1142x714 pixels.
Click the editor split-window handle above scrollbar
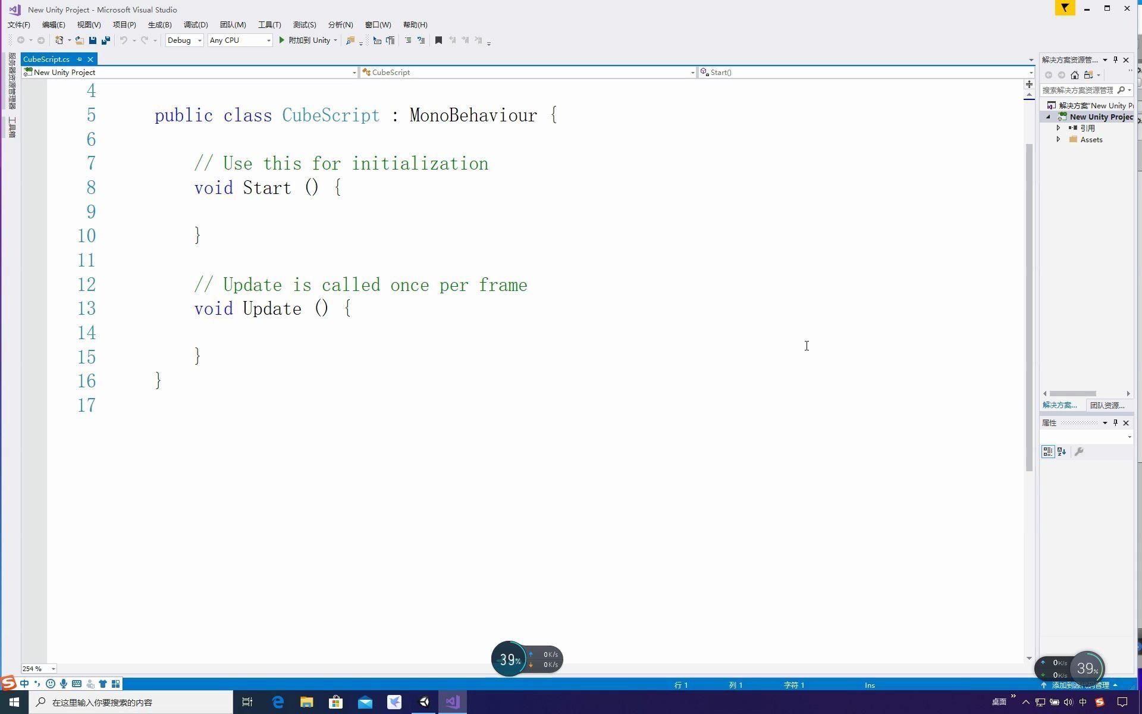tap(1029, 84)
